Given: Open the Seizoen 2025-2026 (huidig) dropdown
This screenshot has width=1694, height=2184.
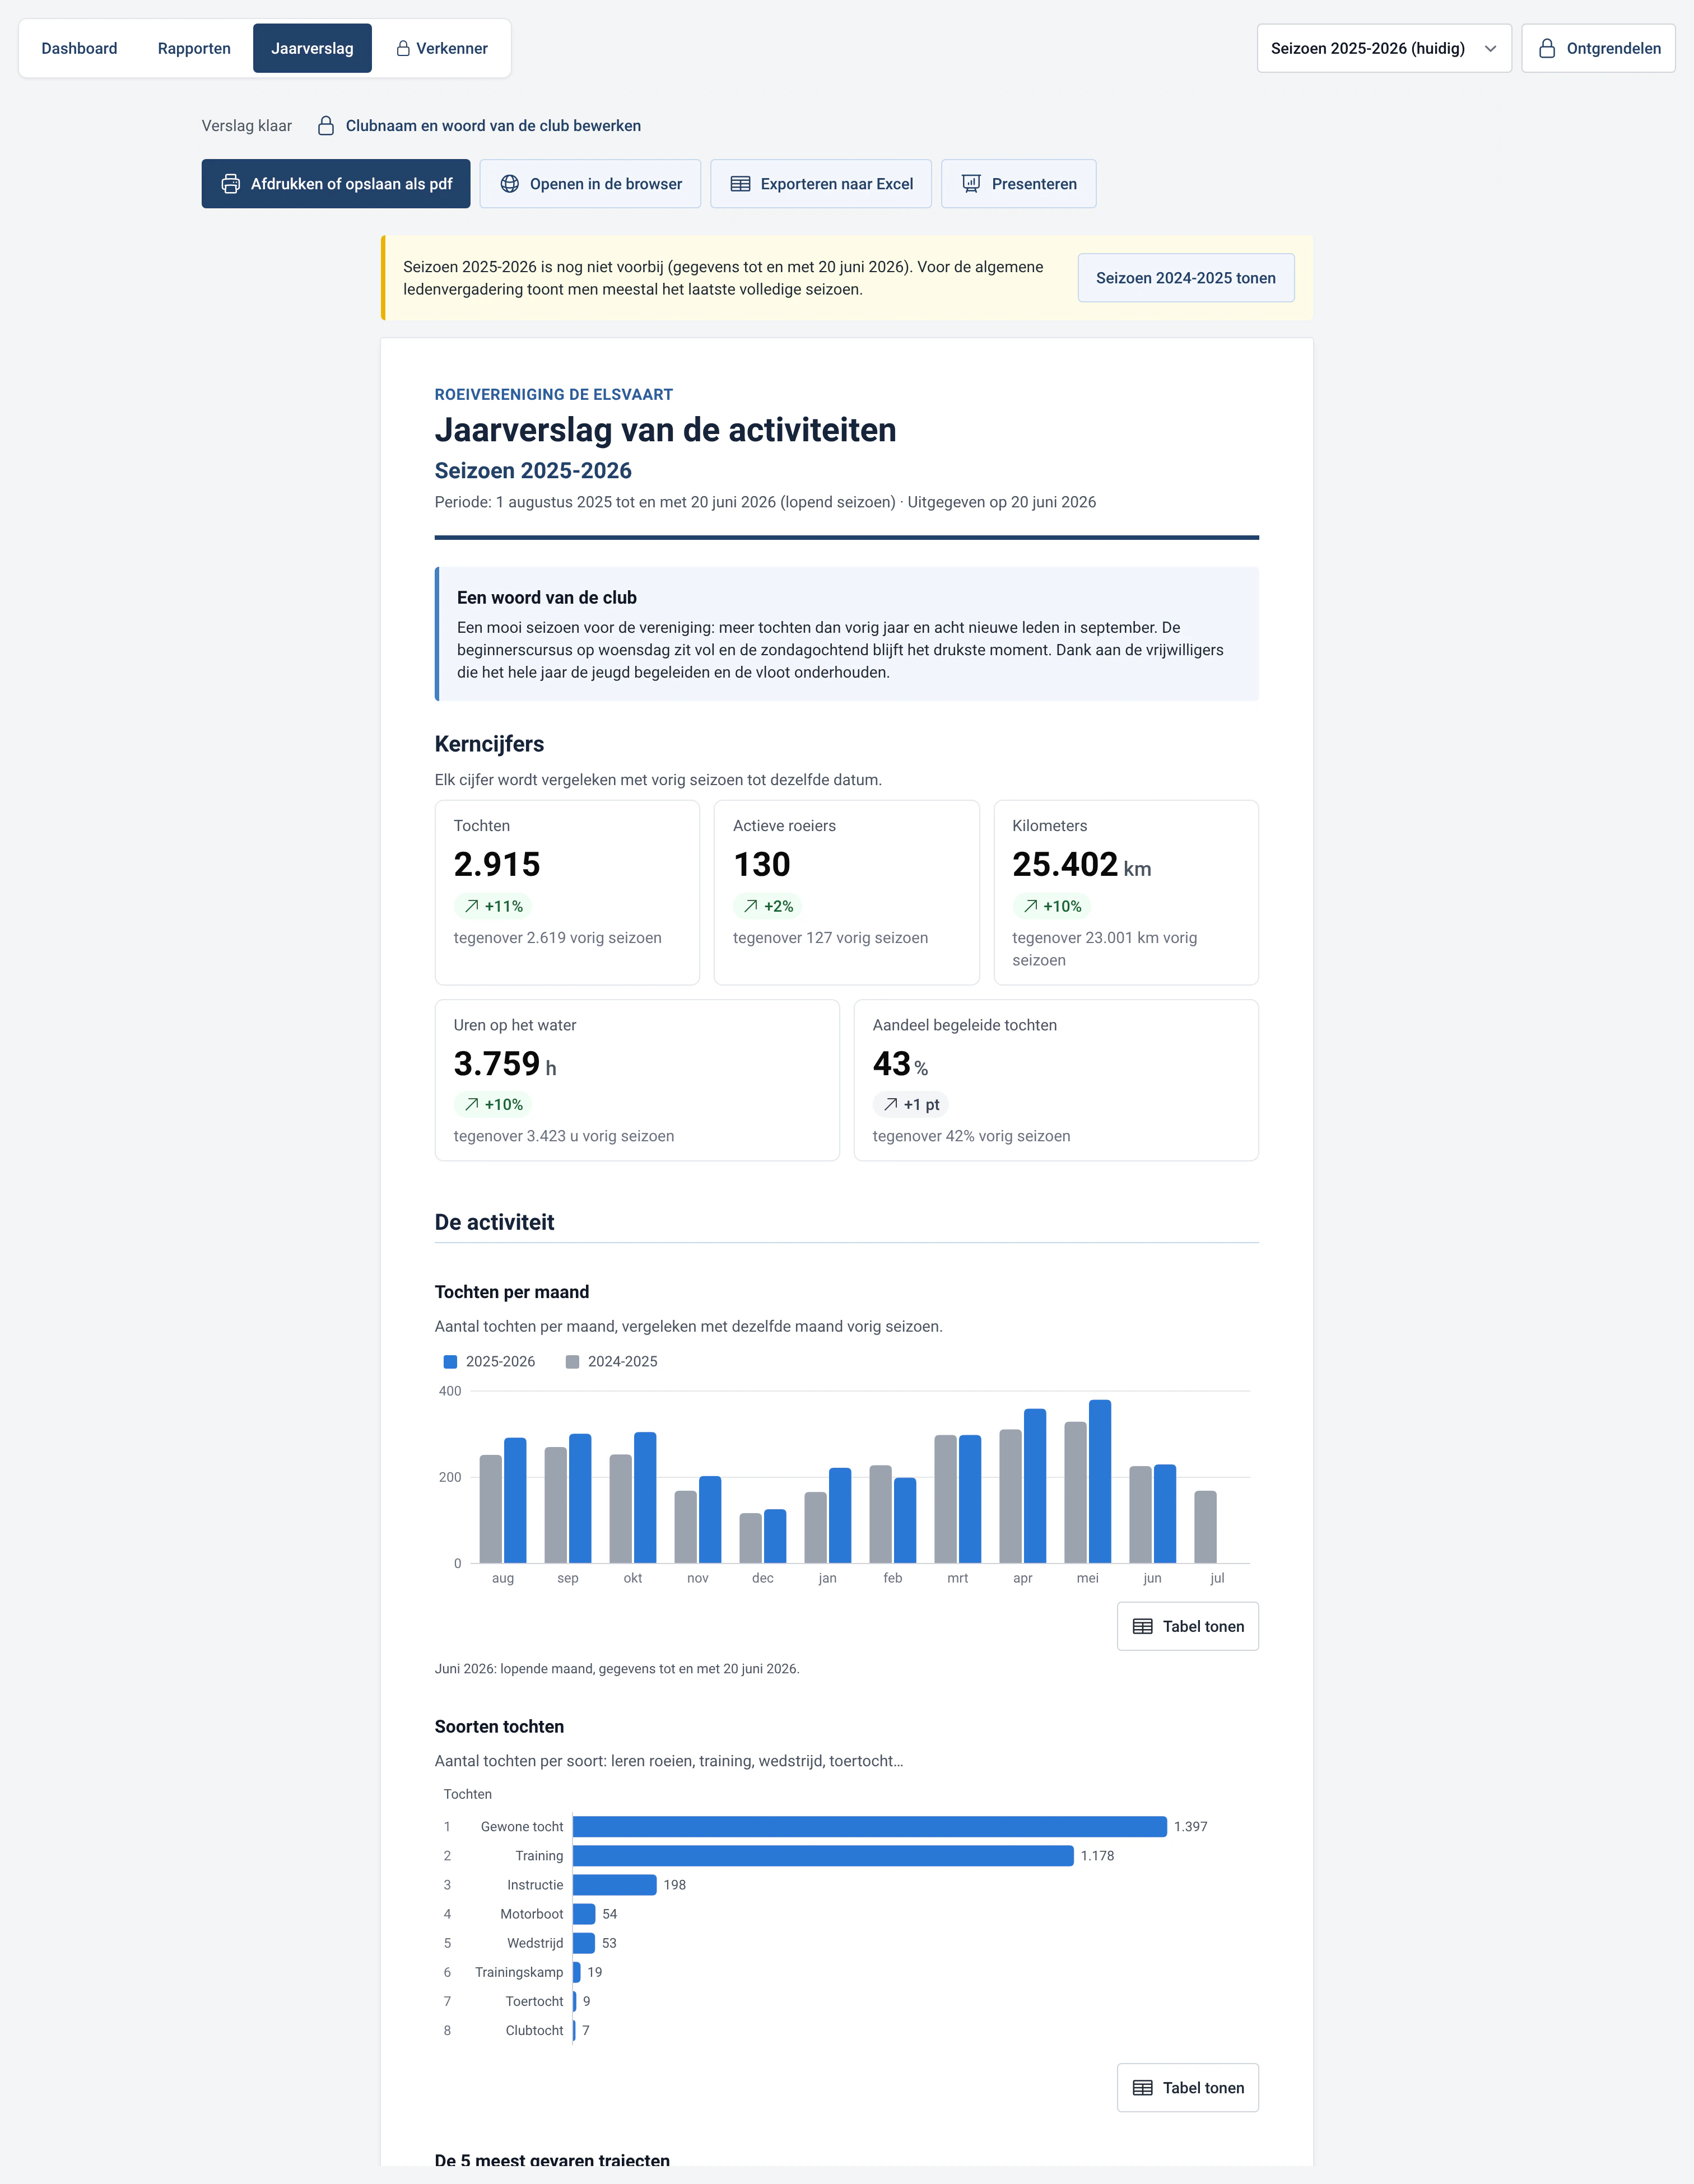Looking at the screenshot, I should click(x=1384, y=48).
